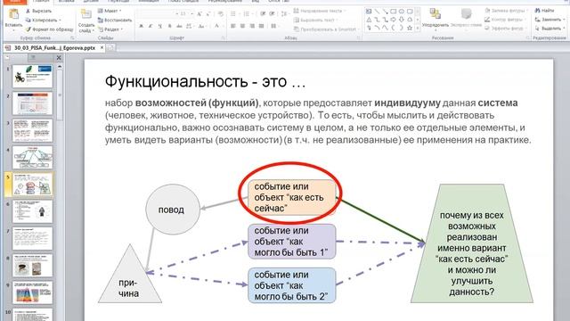570x321 pixels.
Task: Select the triangle shape in gallery
Action: tap(369, 20)
